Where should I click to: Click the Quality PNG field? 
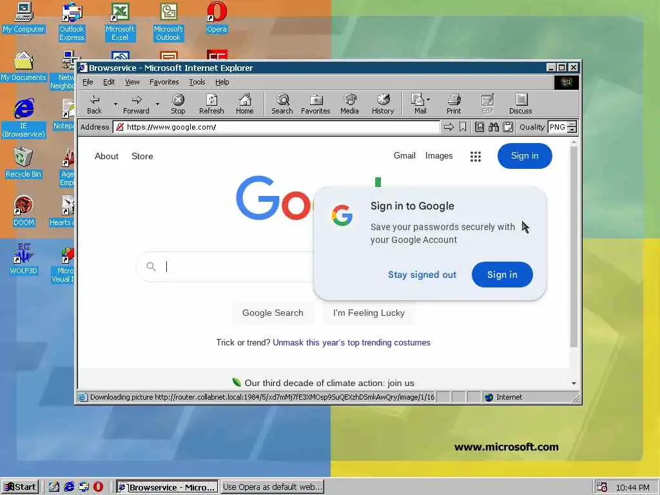coord(558,127)
